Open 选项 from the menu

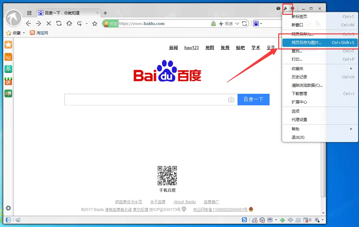(320, 111)
